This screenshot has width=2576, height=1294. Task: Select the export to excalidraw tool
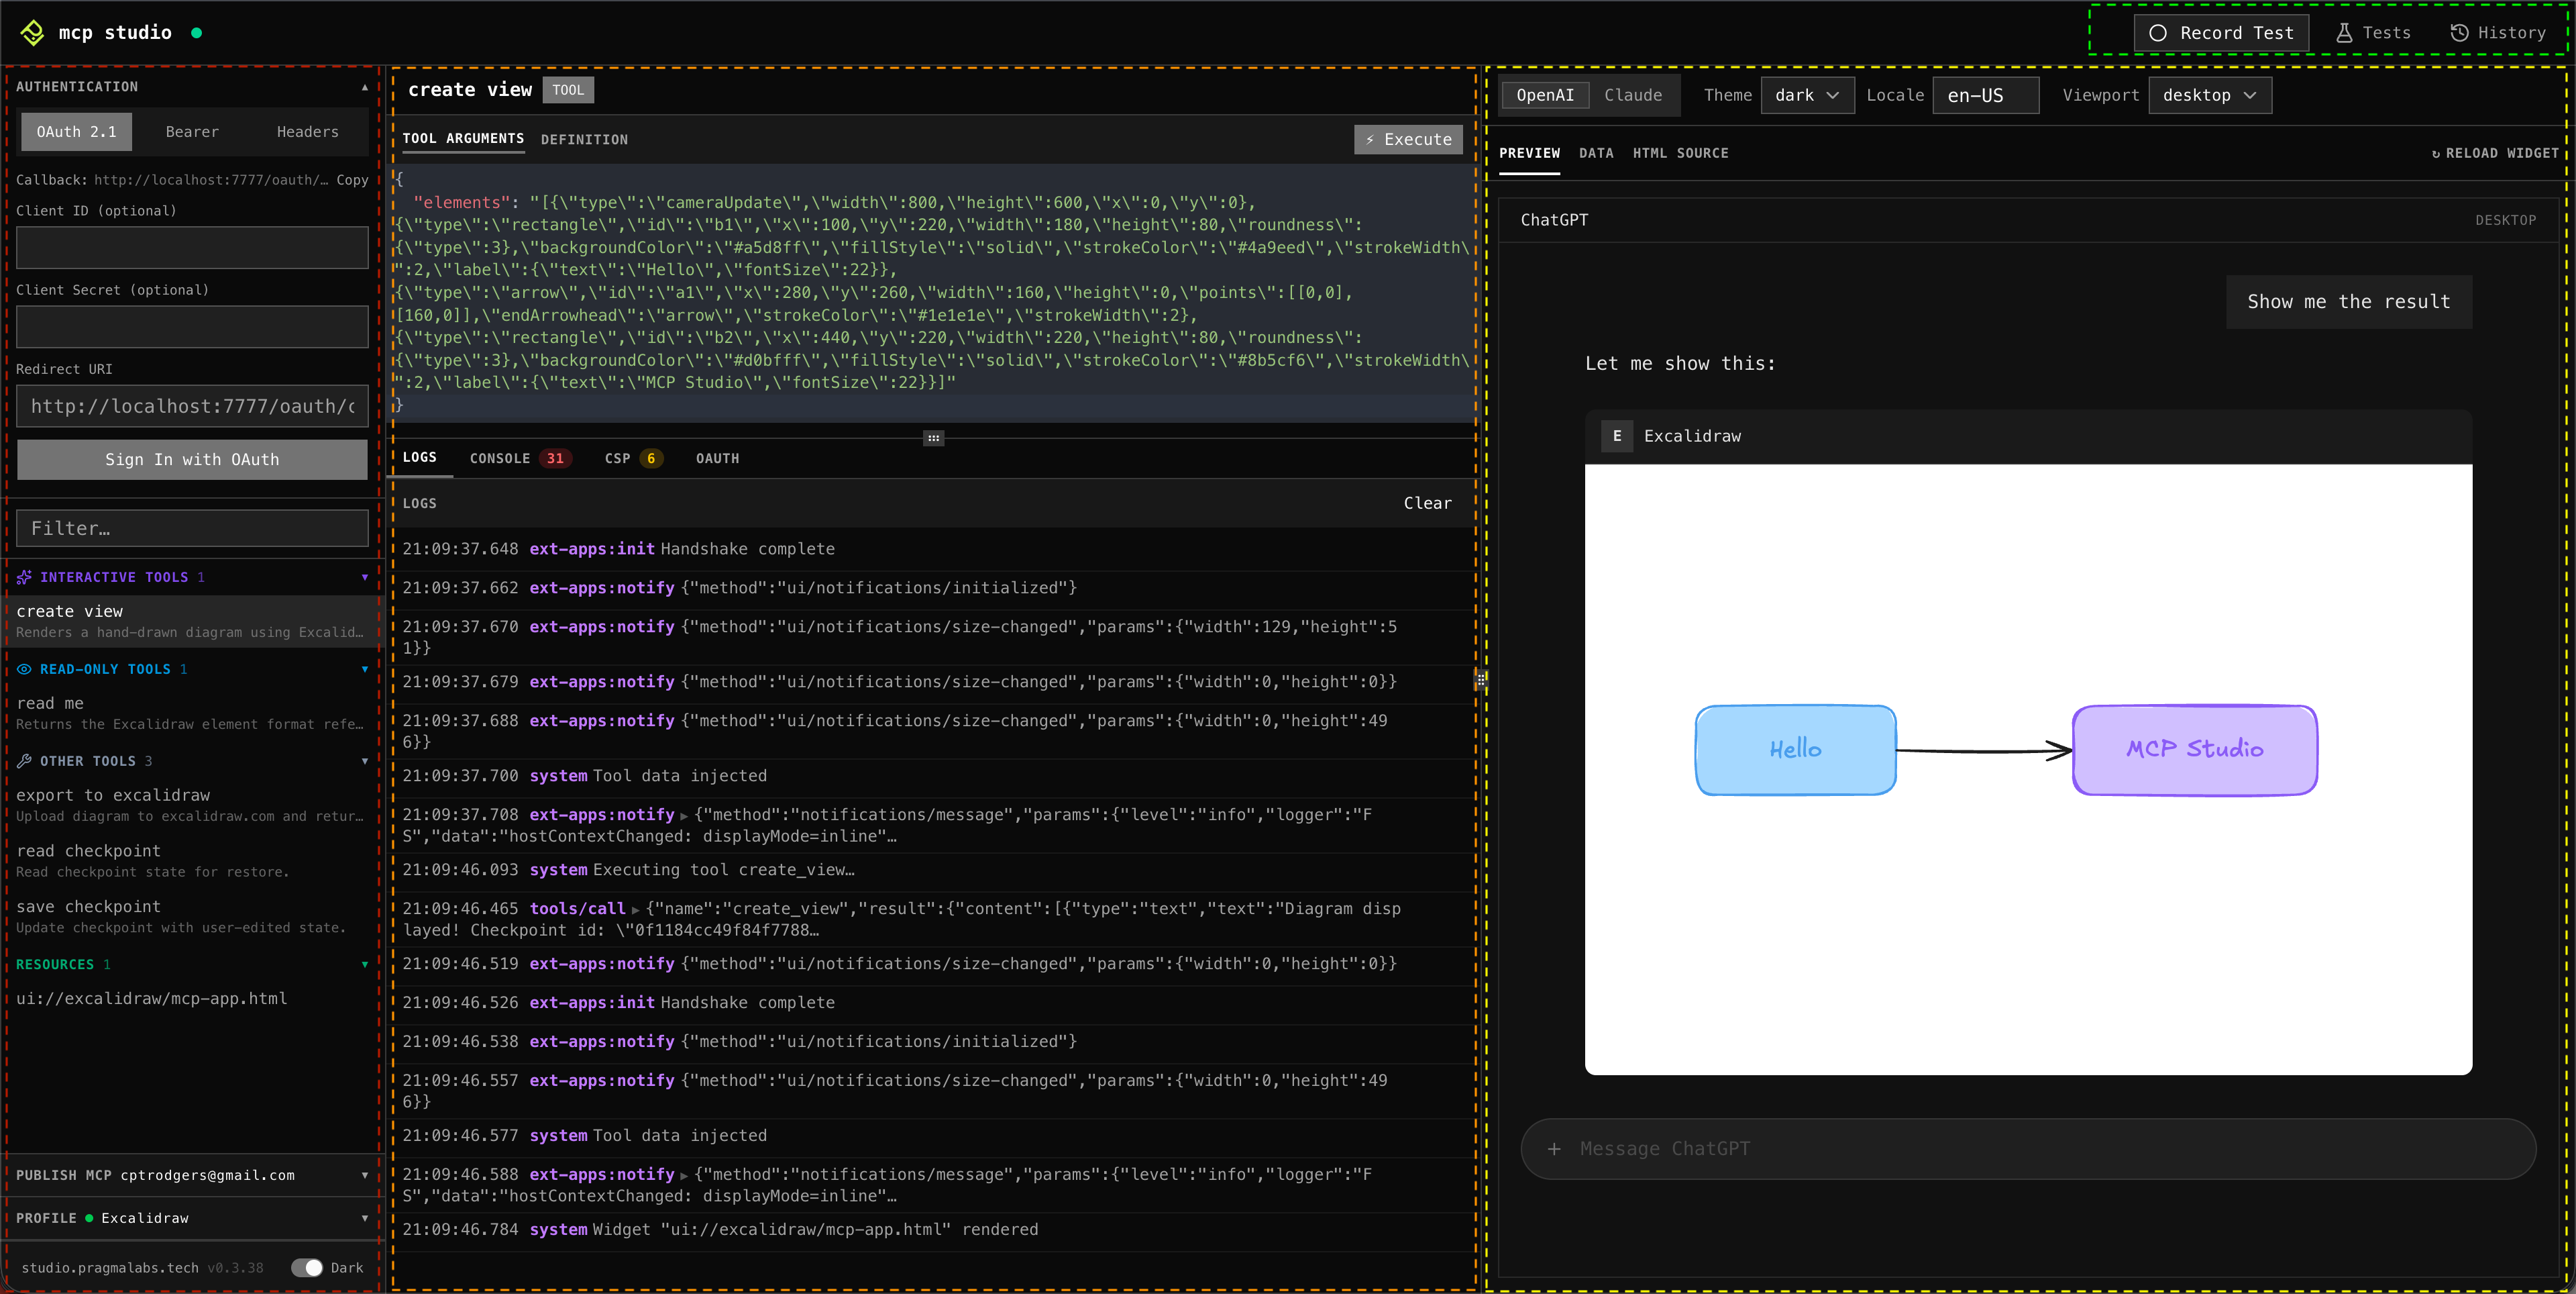[192, 805]
